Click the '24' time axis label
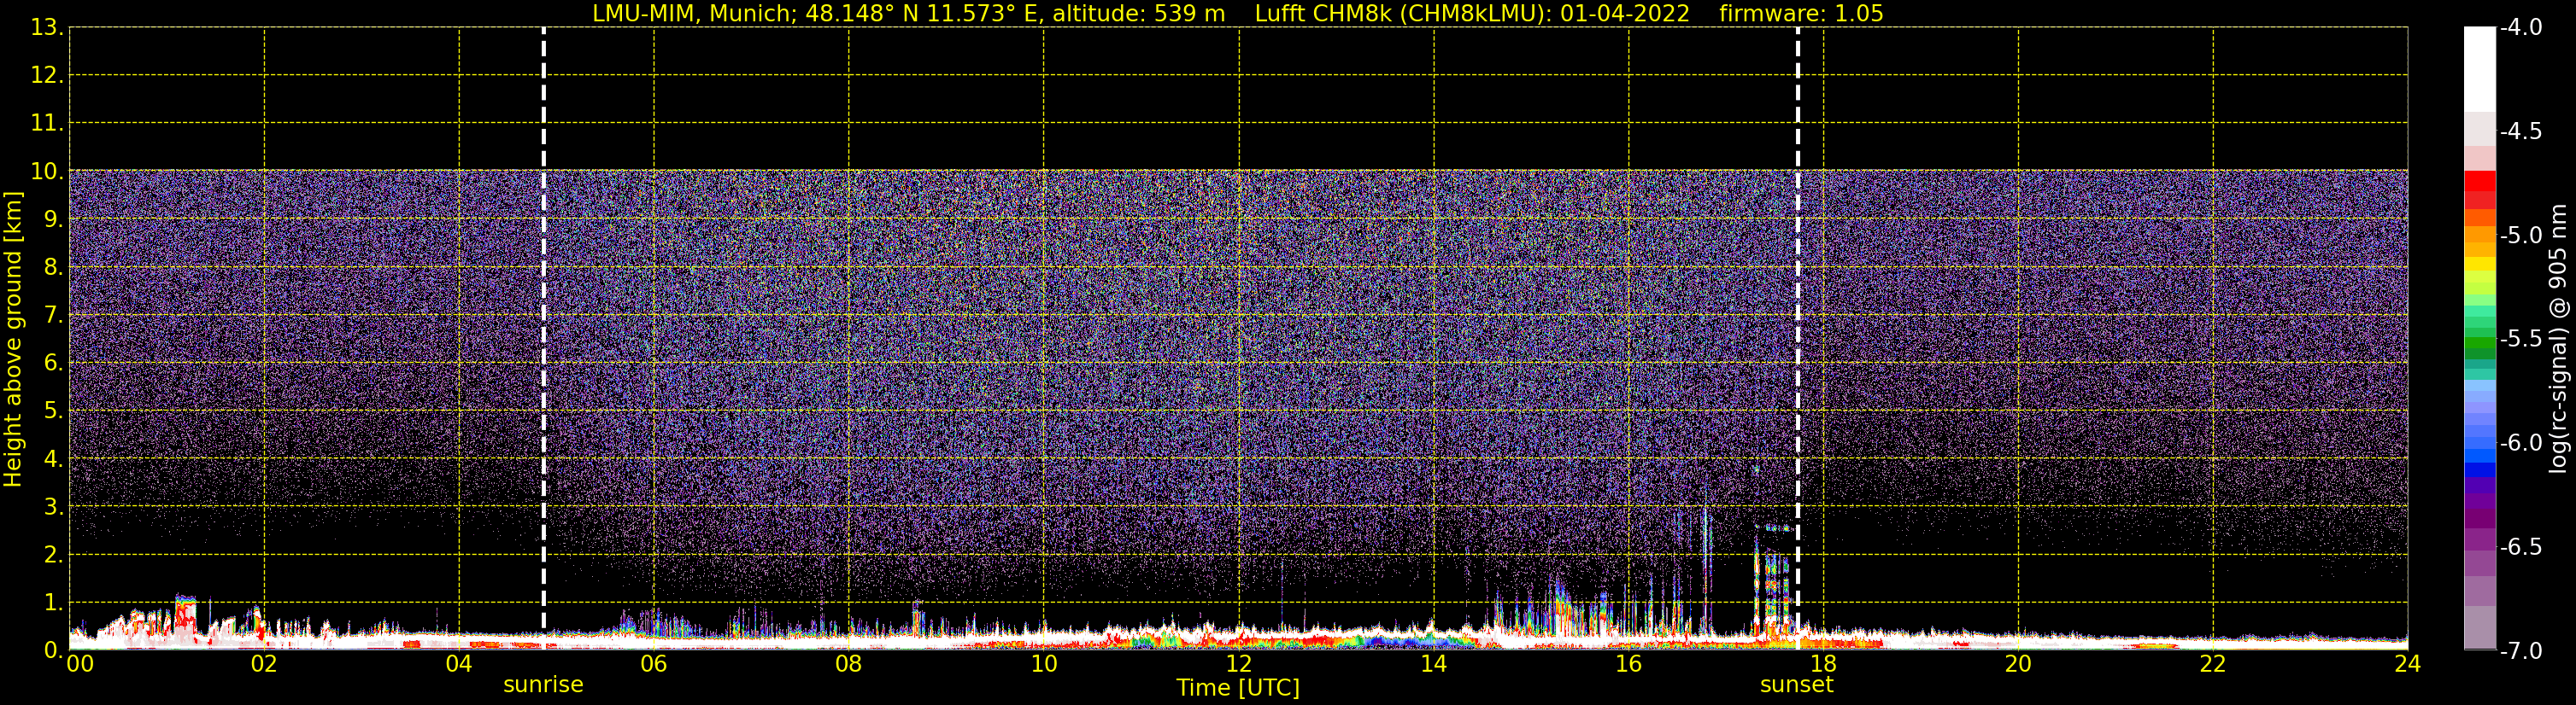 (x=2408, y=664)
